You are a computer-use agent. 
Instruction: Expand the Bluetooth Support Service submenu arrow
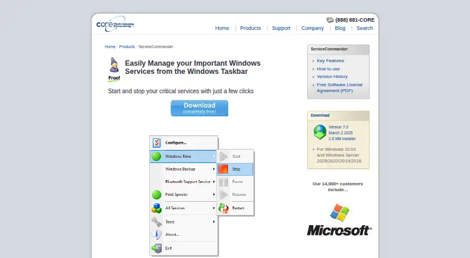tap(214, 182)
